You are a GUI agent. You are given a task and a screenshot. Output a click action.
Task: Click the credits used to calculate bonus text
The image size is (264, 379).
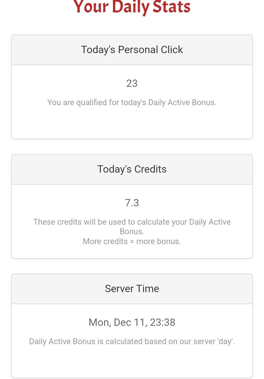click(x=132, y=227)
